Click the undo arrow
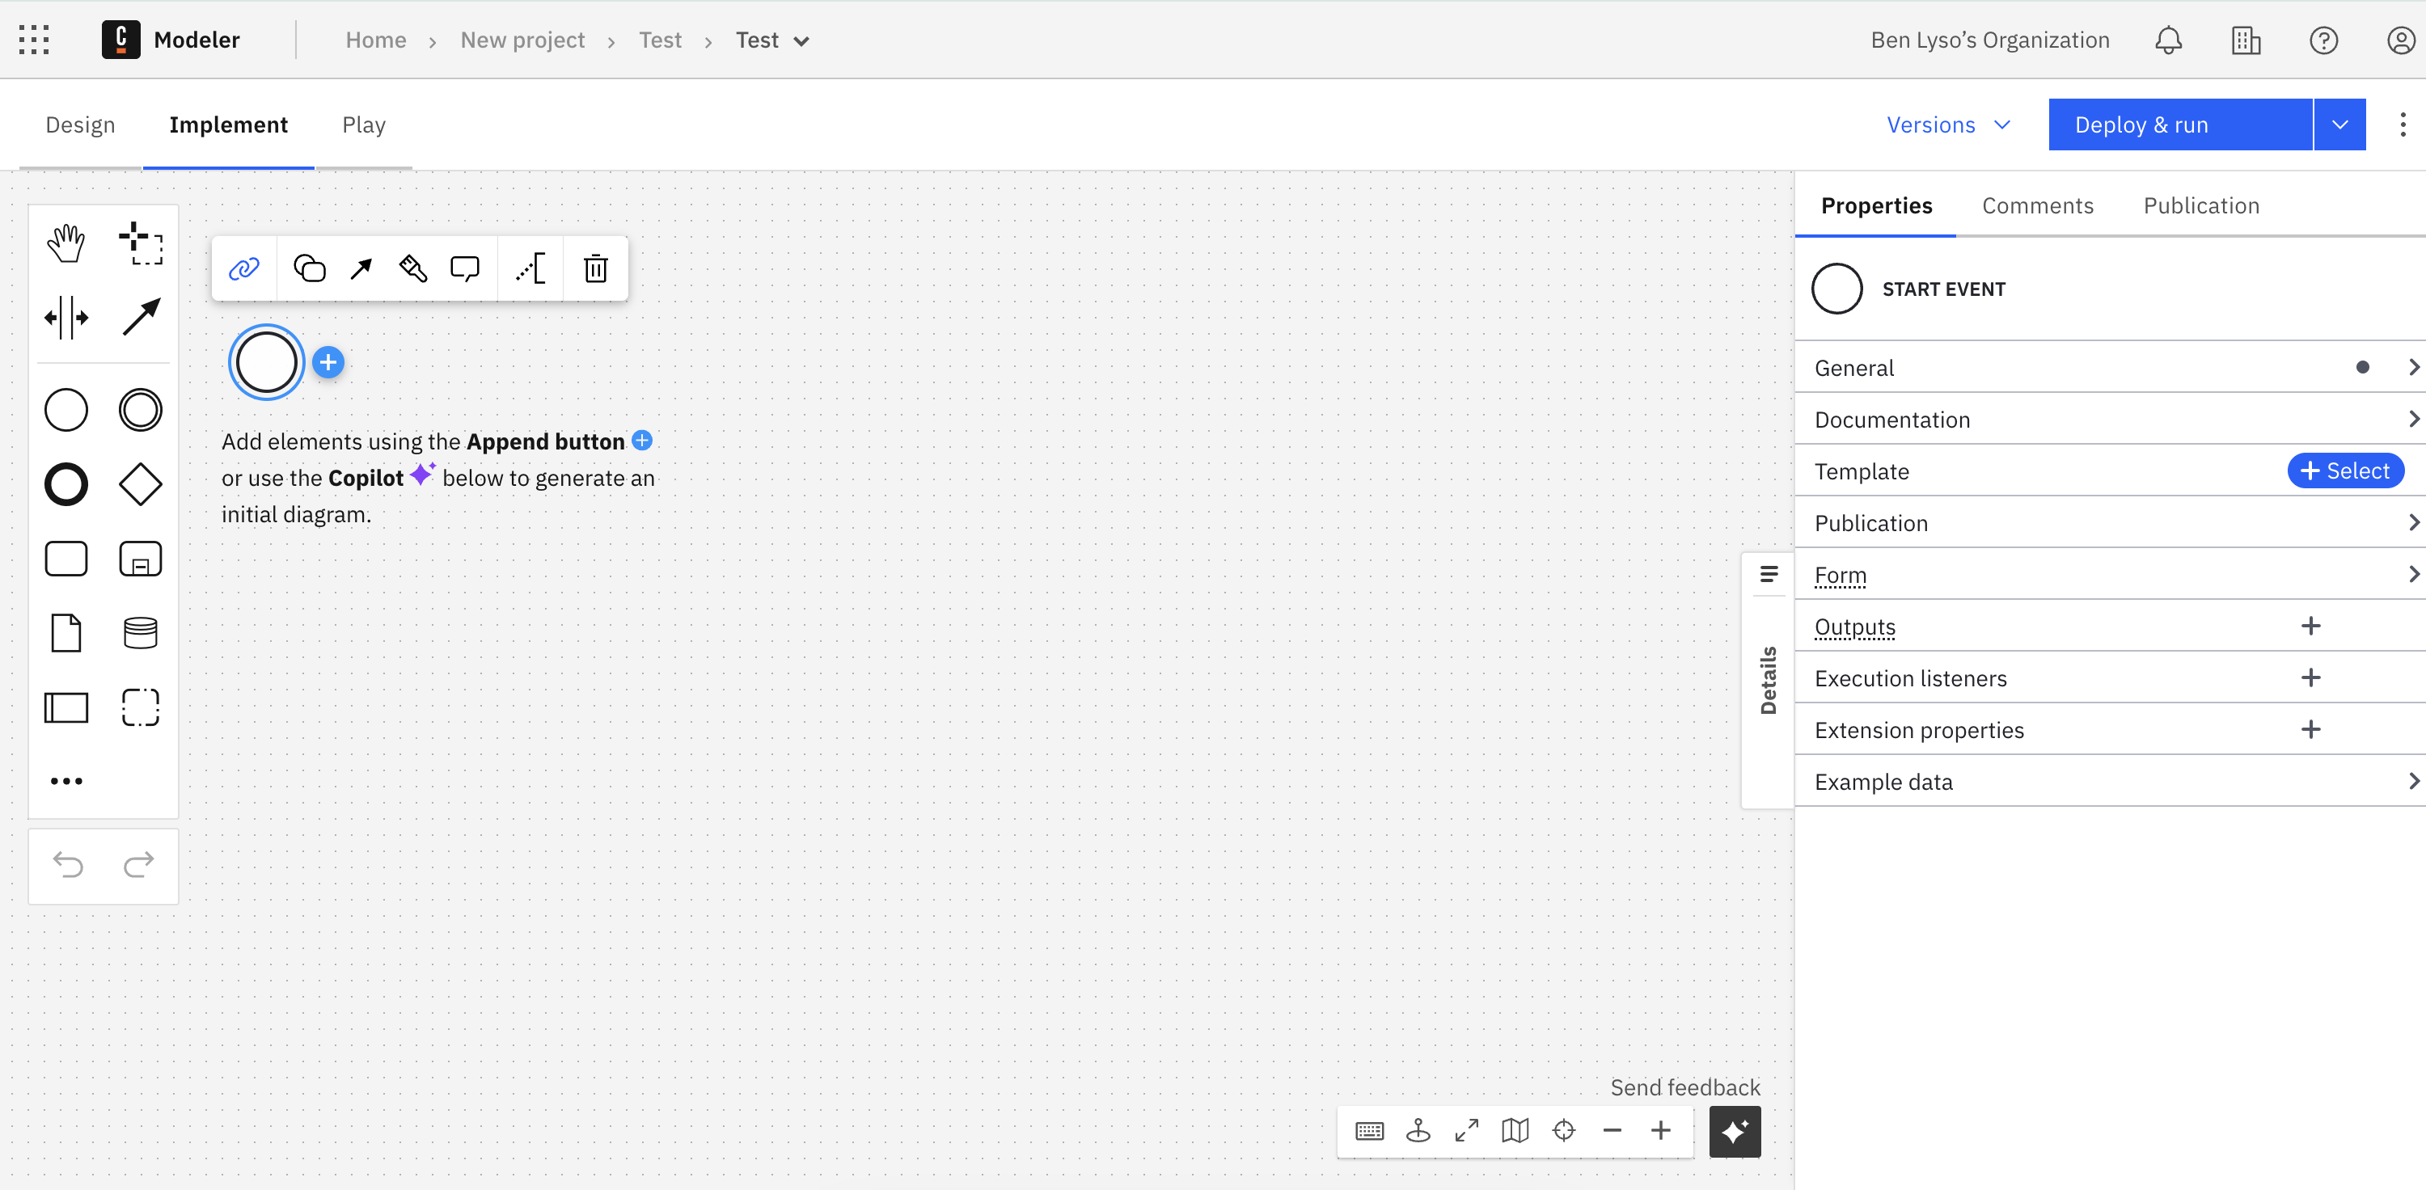The height and width of the screenshot is (1190, 2426). (x=66, y=865)
